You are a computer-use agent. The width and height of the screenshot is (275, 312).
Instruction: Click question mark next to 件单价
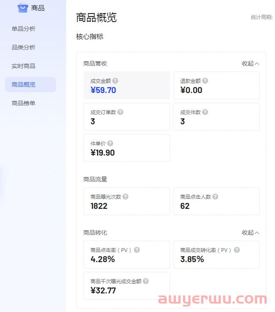coord(110,143)
